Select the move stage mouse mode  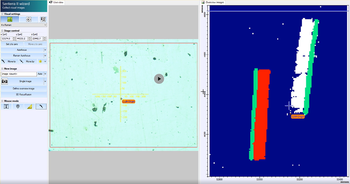click(41, 107)
